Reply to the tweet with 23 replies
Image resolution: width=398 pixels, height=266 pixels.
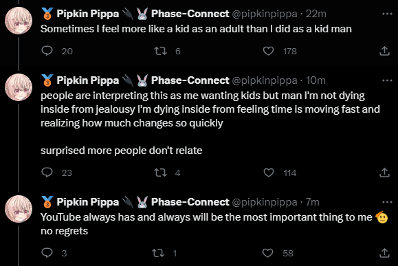point(47,173)
